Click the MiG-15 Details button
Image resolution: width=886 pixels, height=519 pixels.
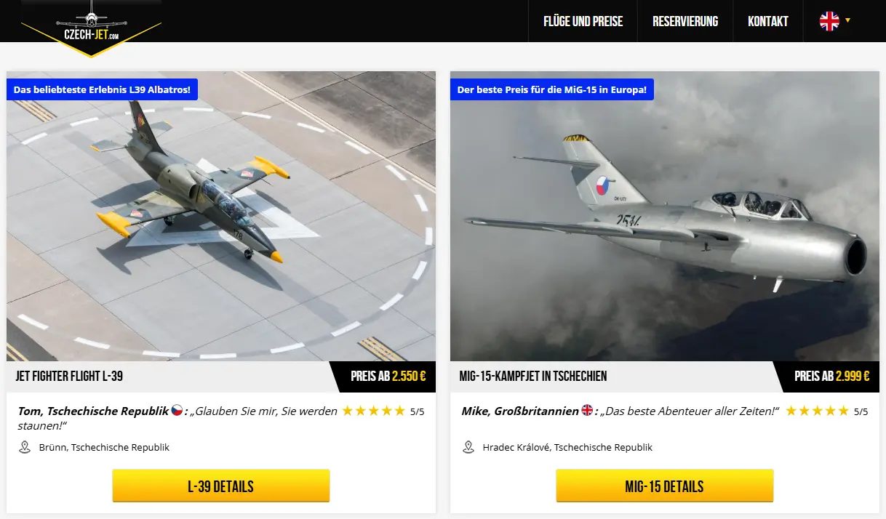(664, 486)
